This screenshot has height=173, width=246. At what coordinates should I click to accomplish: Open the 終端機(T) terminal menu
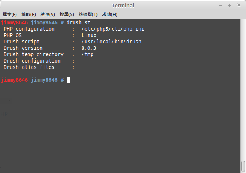coord(88,15)
